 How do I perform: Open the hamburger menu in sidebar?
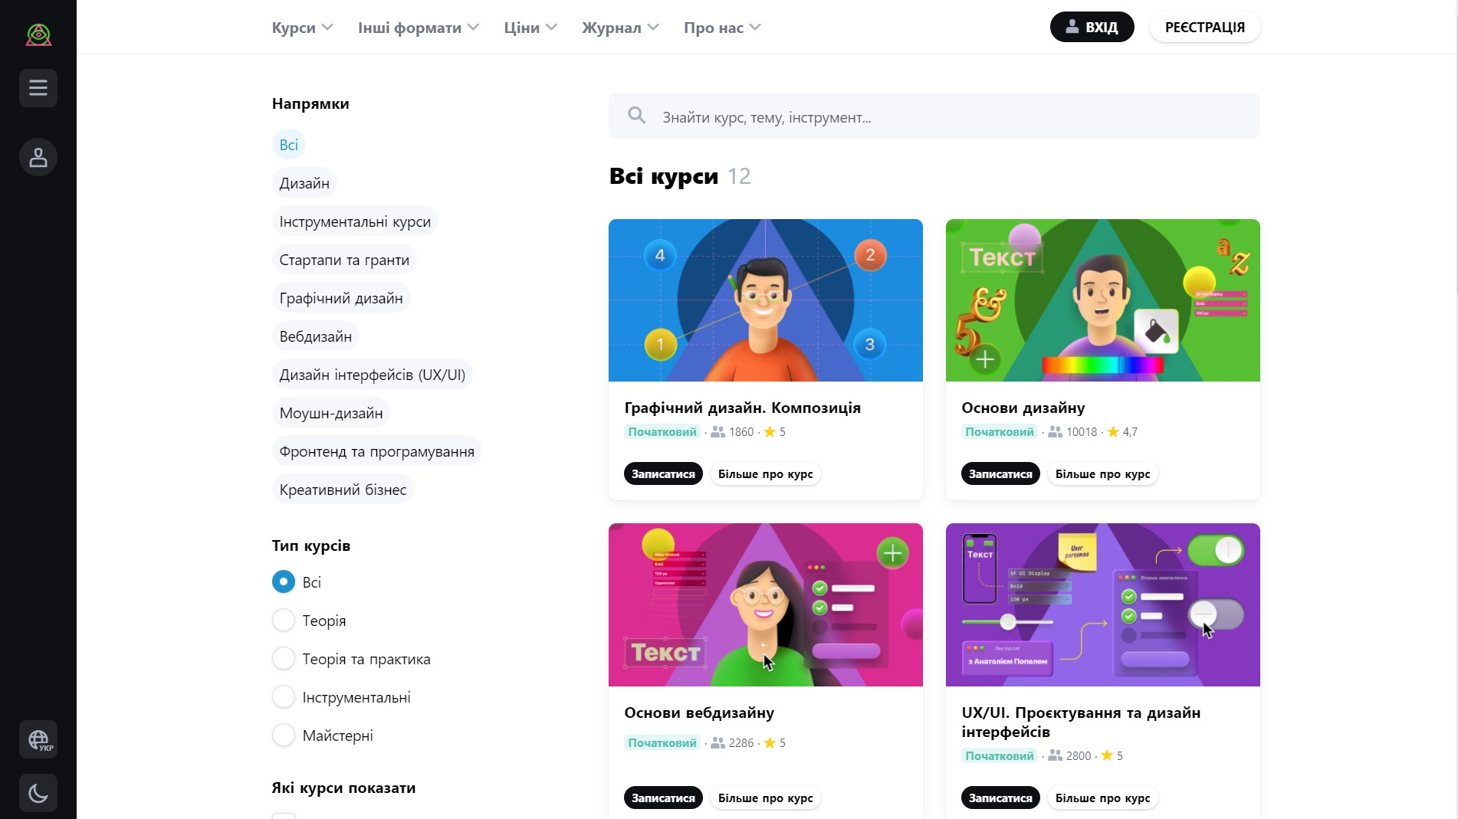38,88
